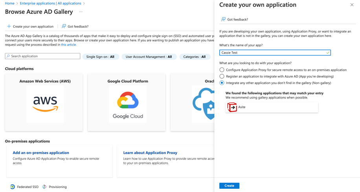Screen dimensions: 360x192
Task: Open the User Account Management filter
Action: point(149,57)
